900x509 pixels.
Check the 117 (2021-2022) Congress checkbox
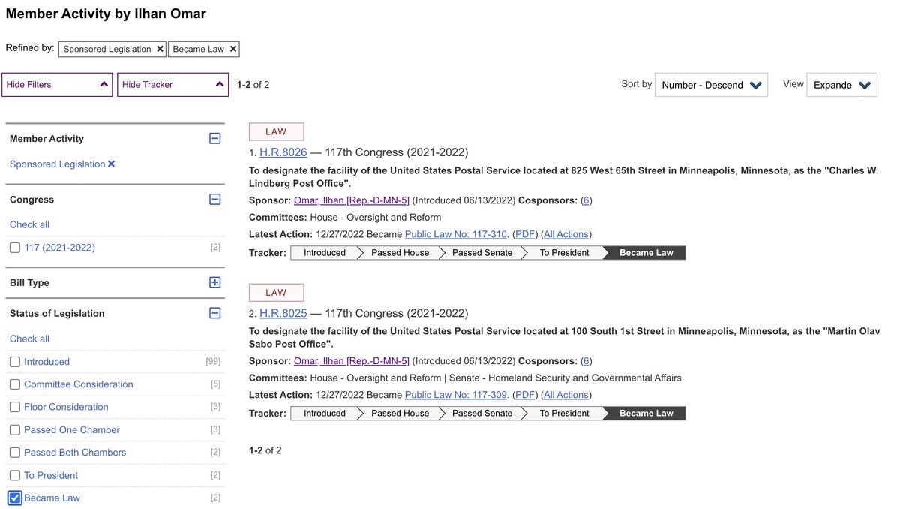pyautogui.click(x=14, y=246)
